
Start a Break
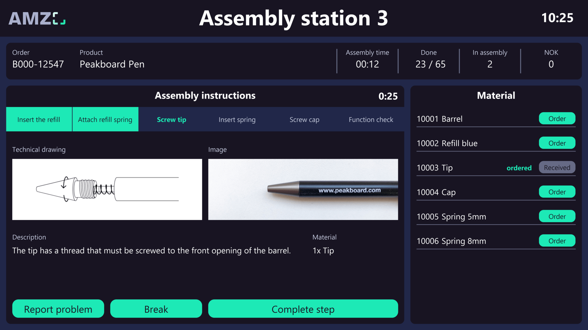(x=156, y=309)
